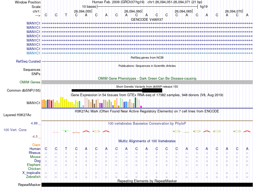Click the '10 bases' scale bar text
The width and height of the screenshot is (253, 191).
[x=89, y=7]
